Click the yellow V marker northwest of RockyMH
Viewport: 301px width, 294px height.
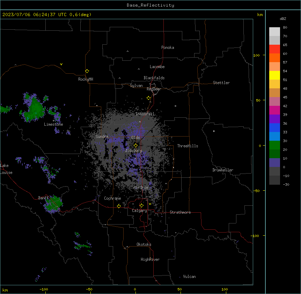click(x=61, y=64)
